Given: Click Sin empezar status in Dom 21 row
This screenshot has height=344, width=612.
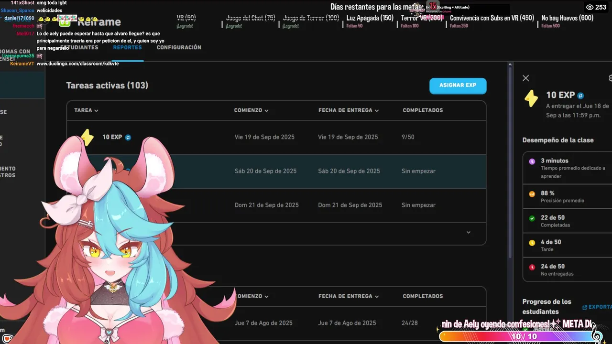Looking at the screenshot, I should tap(418, 205).
